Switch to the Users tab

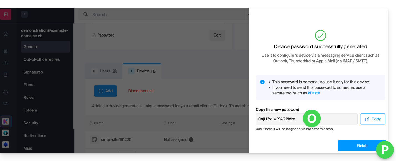point(104,71)
